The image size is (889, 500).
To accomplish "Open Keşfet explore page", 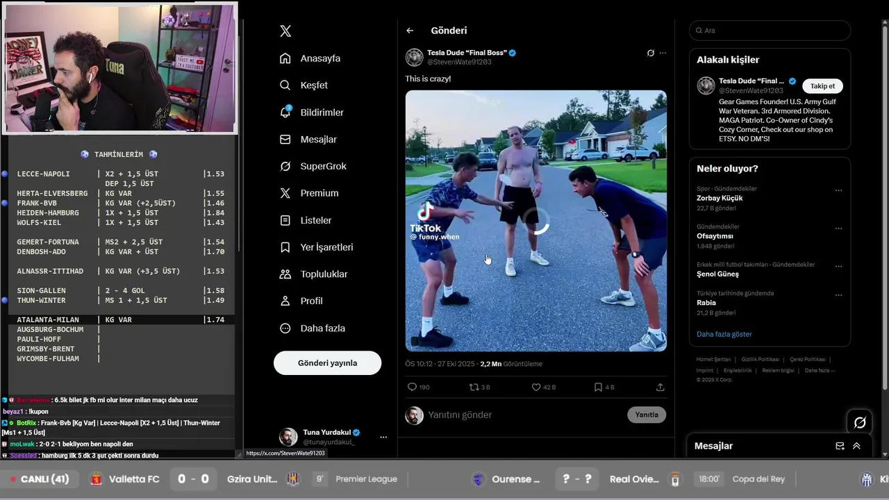I will (304, 85).
